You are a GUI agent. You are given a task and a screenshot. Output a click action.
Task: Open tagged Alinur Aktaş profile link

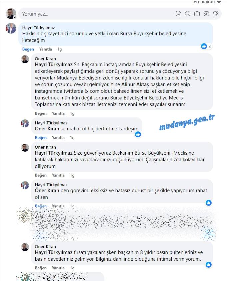coord(135,84)
